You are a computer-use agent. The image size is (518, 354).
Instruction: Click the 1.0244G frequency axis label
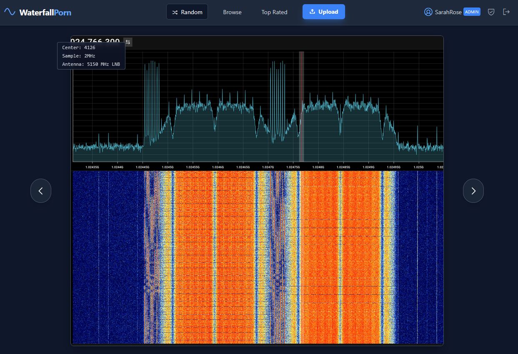118,167
